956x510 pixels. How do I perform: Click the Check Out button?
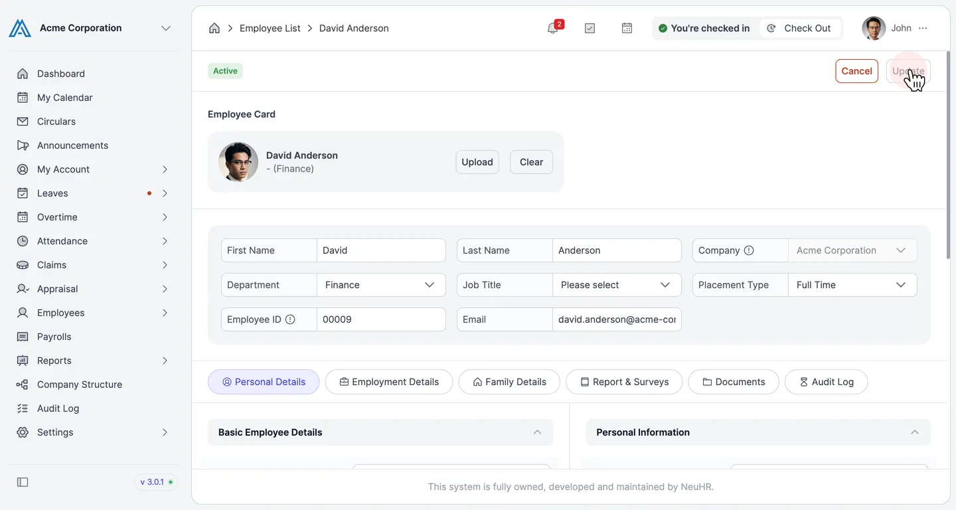tap(799, 28)
